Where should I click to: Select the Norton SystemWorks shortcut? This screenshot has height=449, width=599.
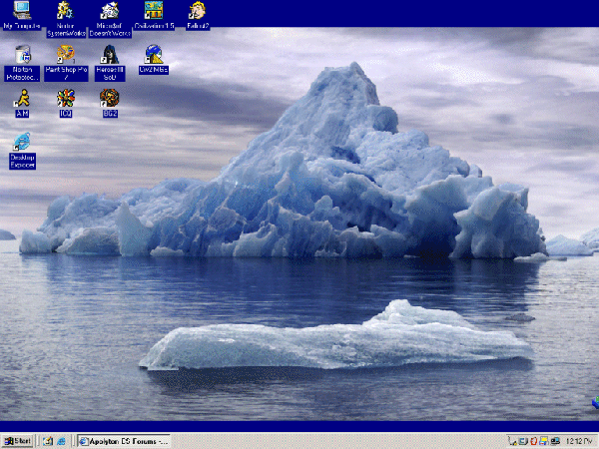[66, 12]
